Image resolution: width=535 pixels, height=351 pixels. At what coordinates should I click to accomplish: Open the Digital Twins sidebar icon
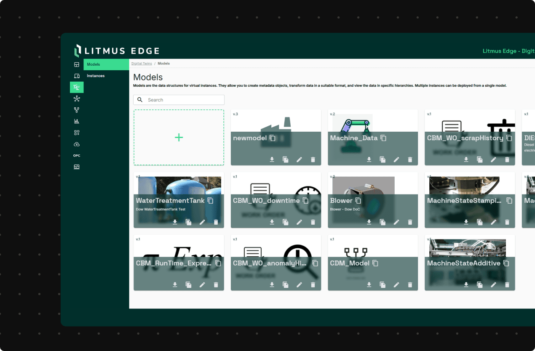click(77, 87)
